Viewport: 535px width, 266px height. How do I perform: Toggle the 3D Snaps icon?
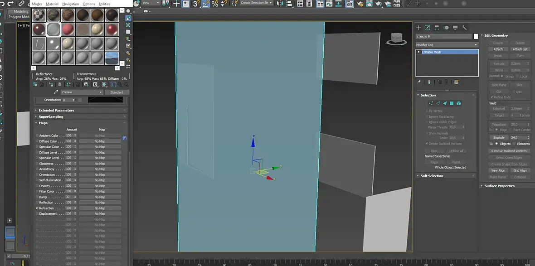coord(196,4)
